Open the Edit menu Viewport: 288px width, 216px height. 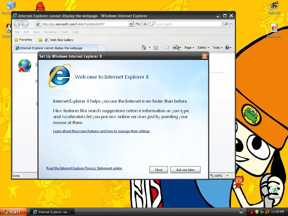(x=26, y=32)
